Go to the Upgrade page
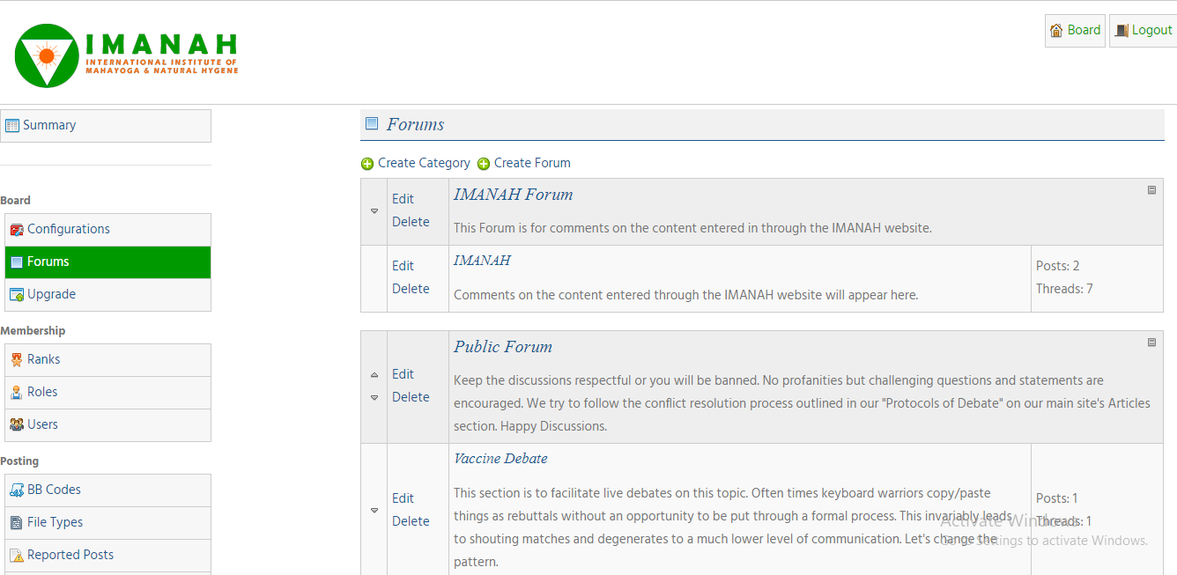Screen dimensions: 1177x575 click(x=107, y=294)
